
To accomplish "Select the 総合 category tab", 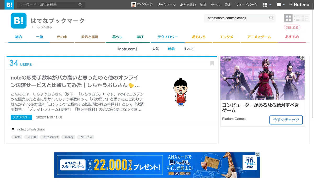I will [19, 37].
